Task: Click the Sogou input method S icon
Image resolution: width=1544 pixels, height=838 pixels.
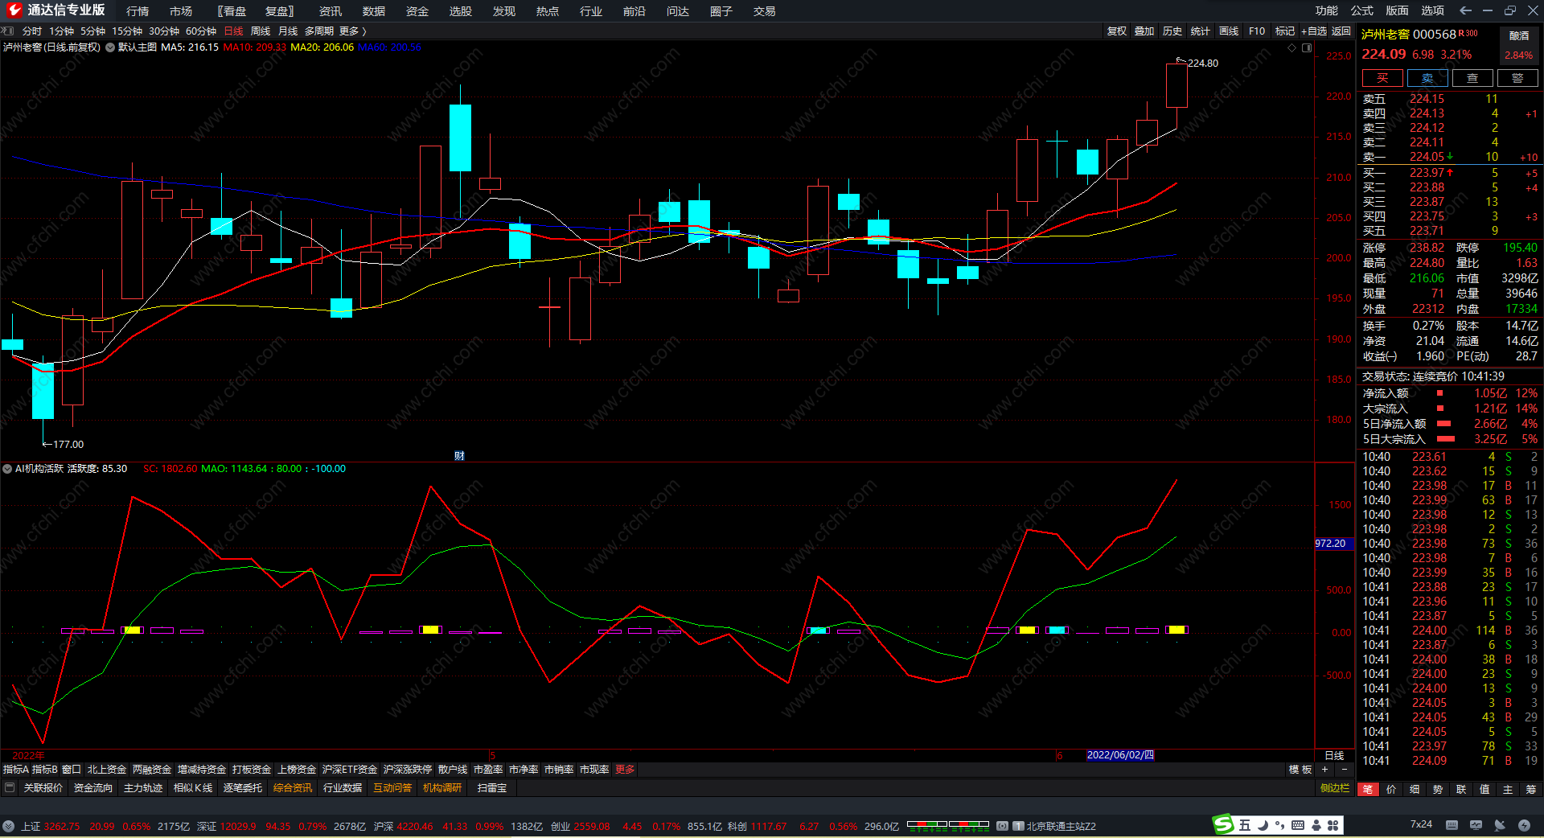Action: pos(1223,824)
